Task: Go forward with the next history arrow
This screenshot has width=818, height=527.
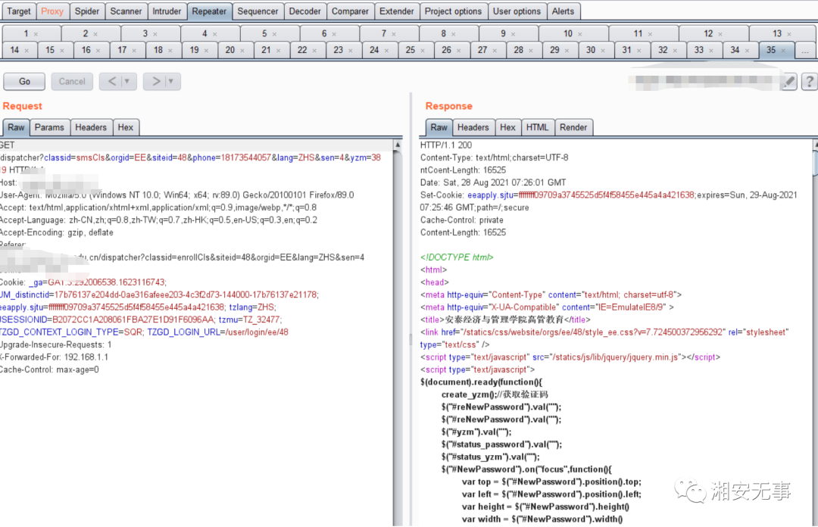Action: pos(156,82)
